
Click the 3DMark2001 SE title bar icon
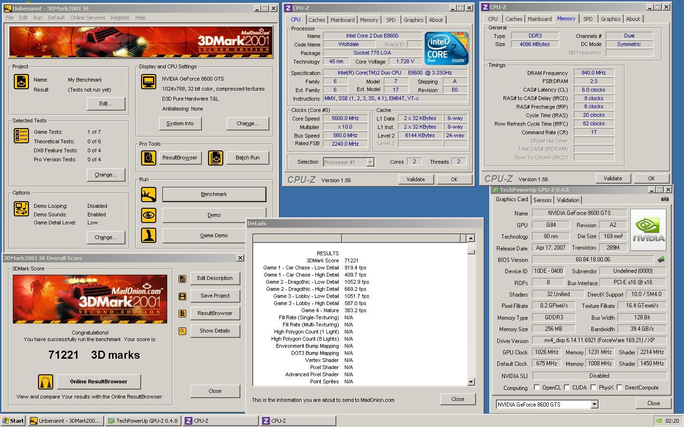point(8,9)
